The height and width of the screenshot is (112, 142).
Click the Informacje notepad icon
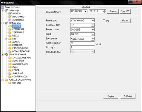click(x=6, y=10)
